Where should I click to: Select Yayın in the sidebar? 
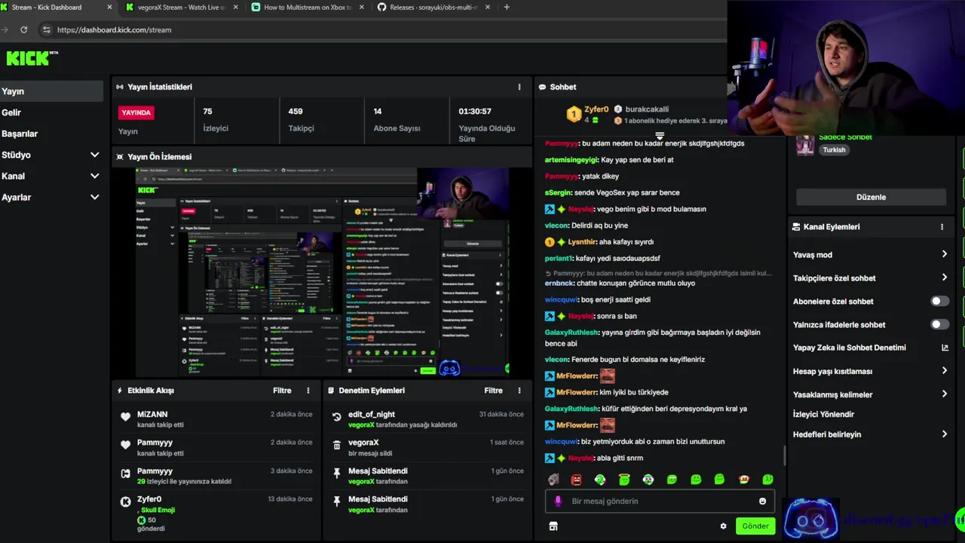pos(51,91)
